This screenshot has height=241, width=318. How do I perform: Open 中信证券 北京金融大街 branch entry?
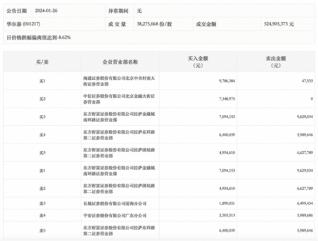coord(120,98)
